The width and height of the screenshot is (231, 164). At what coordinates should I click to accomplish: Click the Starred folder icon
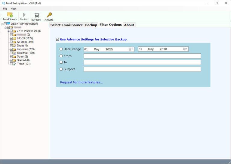click(14, 60)
